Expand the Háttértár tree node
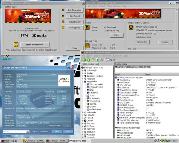This screenshot has width=179, height=143. [82, 115]
